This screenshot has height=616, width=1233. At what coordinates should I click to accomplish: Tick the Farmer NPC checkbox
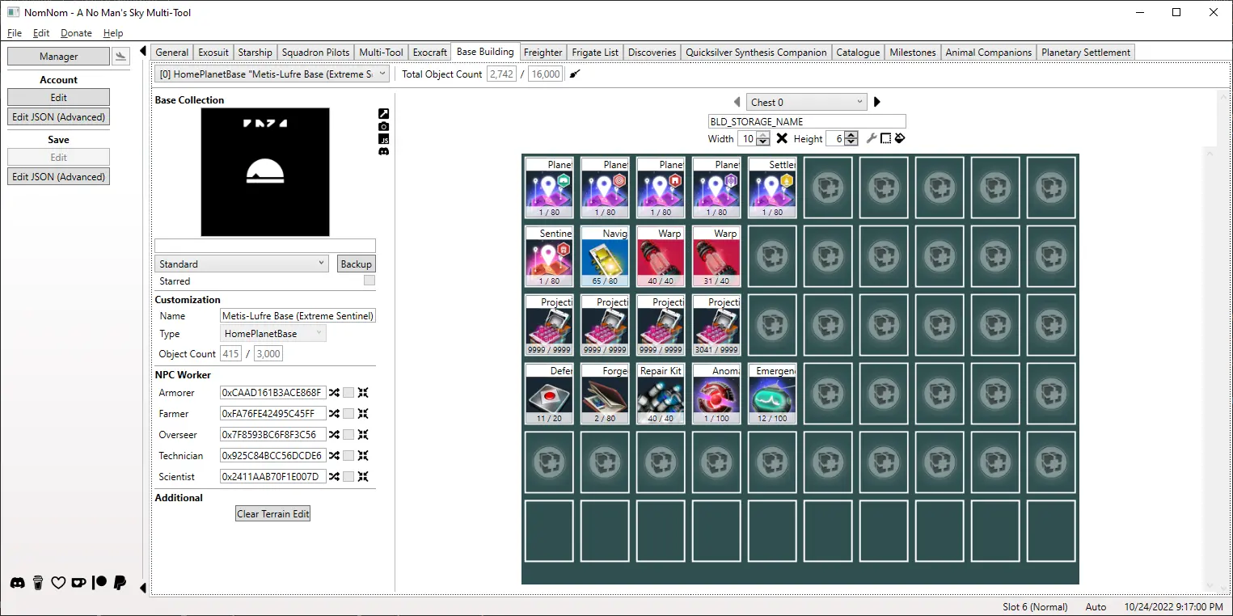pyautogui.click(x=348, y=414)
